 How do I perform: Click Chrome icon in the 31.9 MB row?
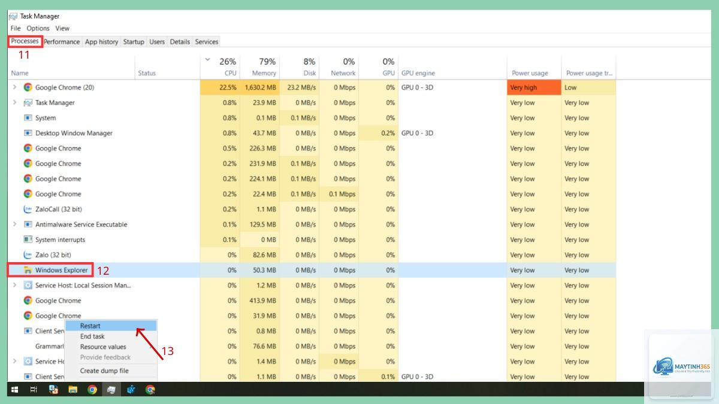tap(28, 315)
